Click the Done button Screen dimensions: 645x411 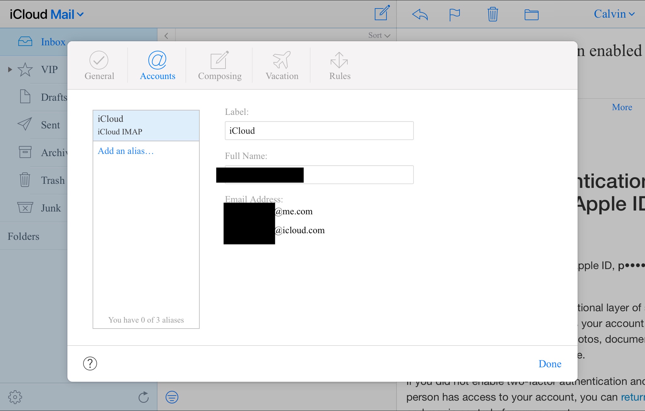550,364
